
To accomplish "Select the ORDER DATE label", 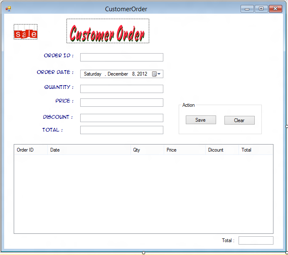I will [55, 72].
